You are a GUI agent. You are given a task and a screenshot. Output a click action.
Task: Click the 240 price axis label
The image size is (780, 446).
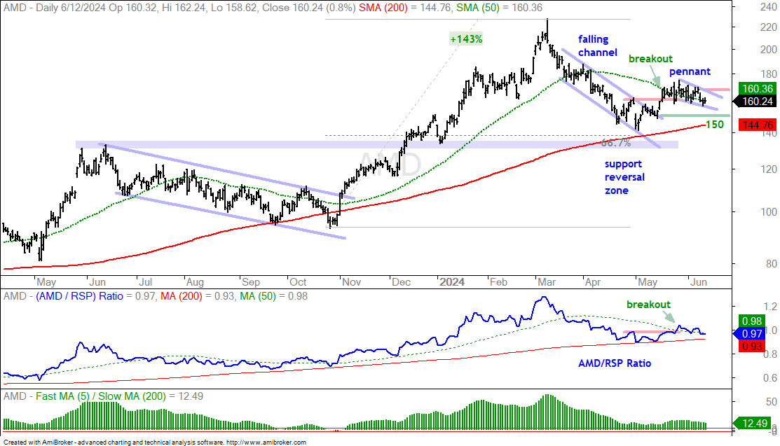click(769, 7)
